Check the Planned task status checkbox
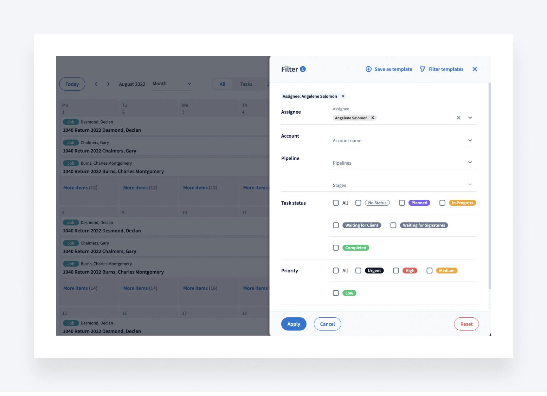Screen dimensions: 547x396 click(402, 203)
